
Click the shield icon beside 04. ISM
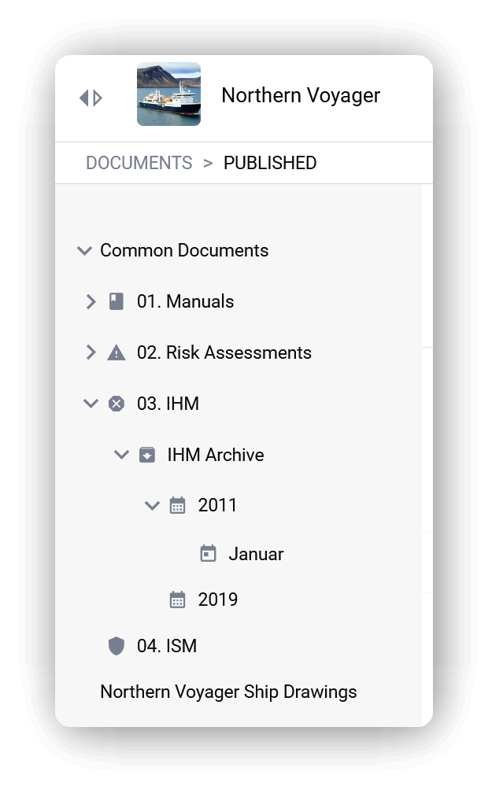117,646
